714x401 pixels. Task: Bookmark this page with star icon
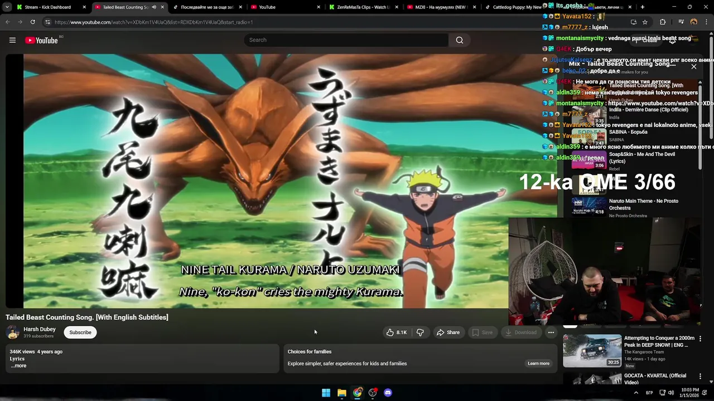click(645, 22)
